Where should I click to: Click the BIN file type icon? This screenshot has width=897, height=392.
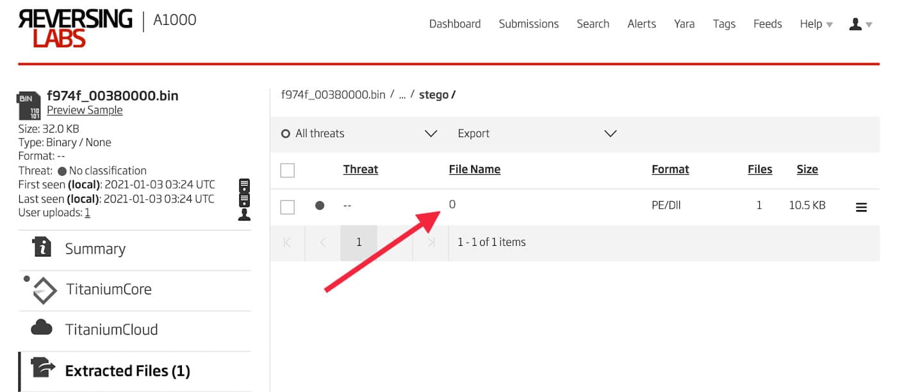tap(30, 106)
